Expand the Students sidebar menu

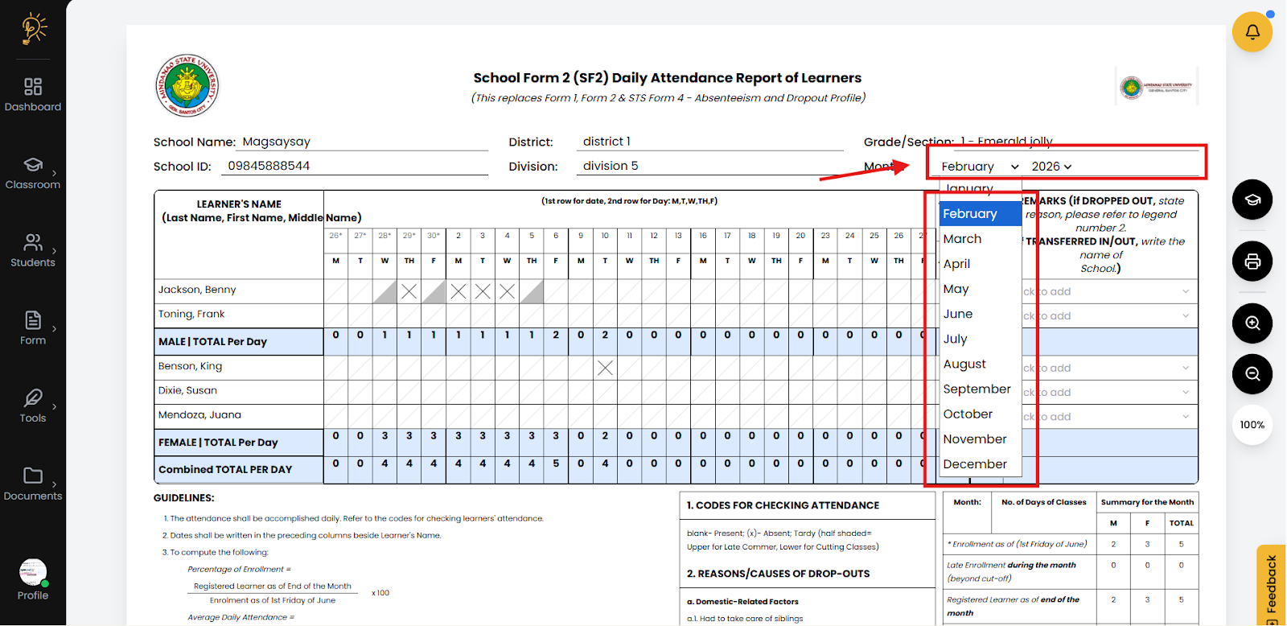33,250
